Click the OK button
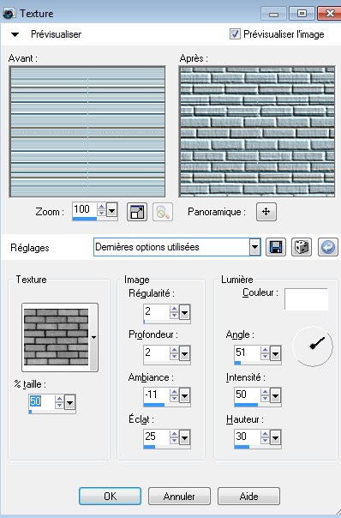 click(x=110, y=496)
